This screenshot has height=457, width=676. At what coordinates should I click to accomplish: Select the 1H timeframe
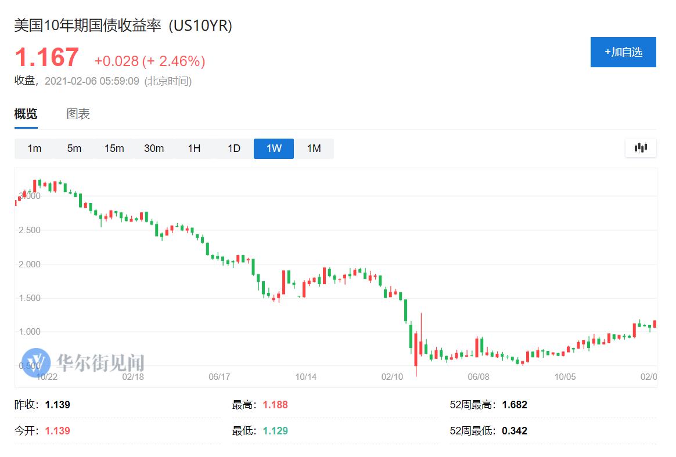193,148
